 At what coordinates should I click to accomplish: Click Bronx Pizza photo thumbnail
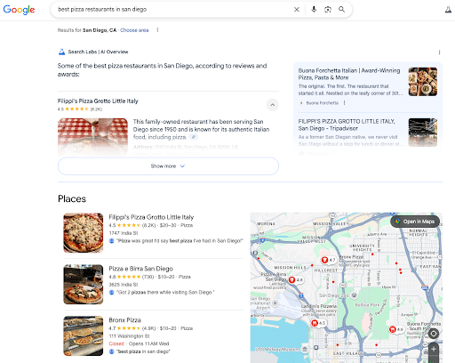pyautogui.click(x=84, y=336)
